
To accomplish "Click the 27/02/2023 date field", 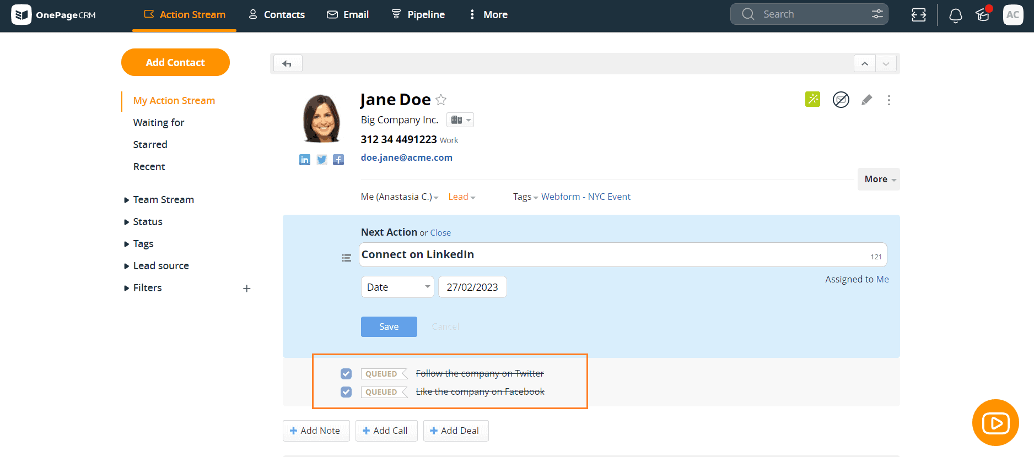I will coord(472,287).
